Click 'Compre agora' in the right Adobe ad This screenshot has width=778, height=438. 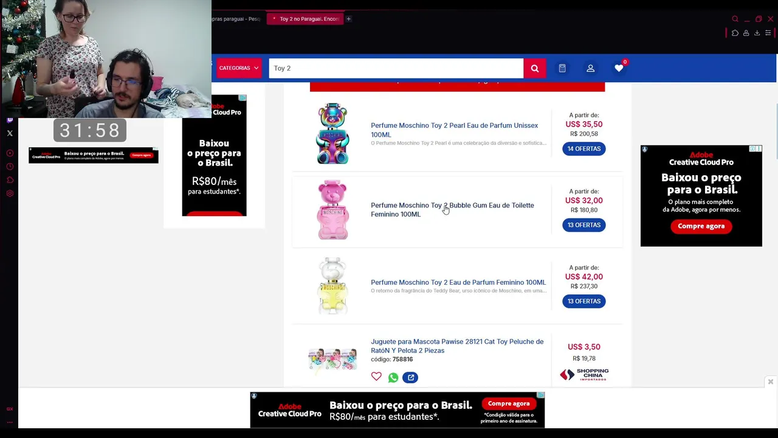click(701, 226)
